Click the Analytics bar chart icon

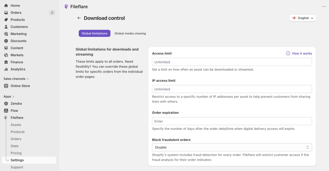(x=6, y=69)
